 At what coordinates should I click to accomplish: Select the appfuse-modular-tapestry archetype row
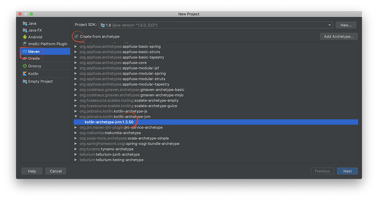216,84
